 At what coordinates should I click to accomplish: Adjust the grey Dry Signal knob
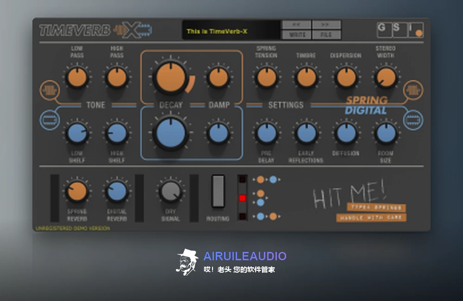click(170, 191)
